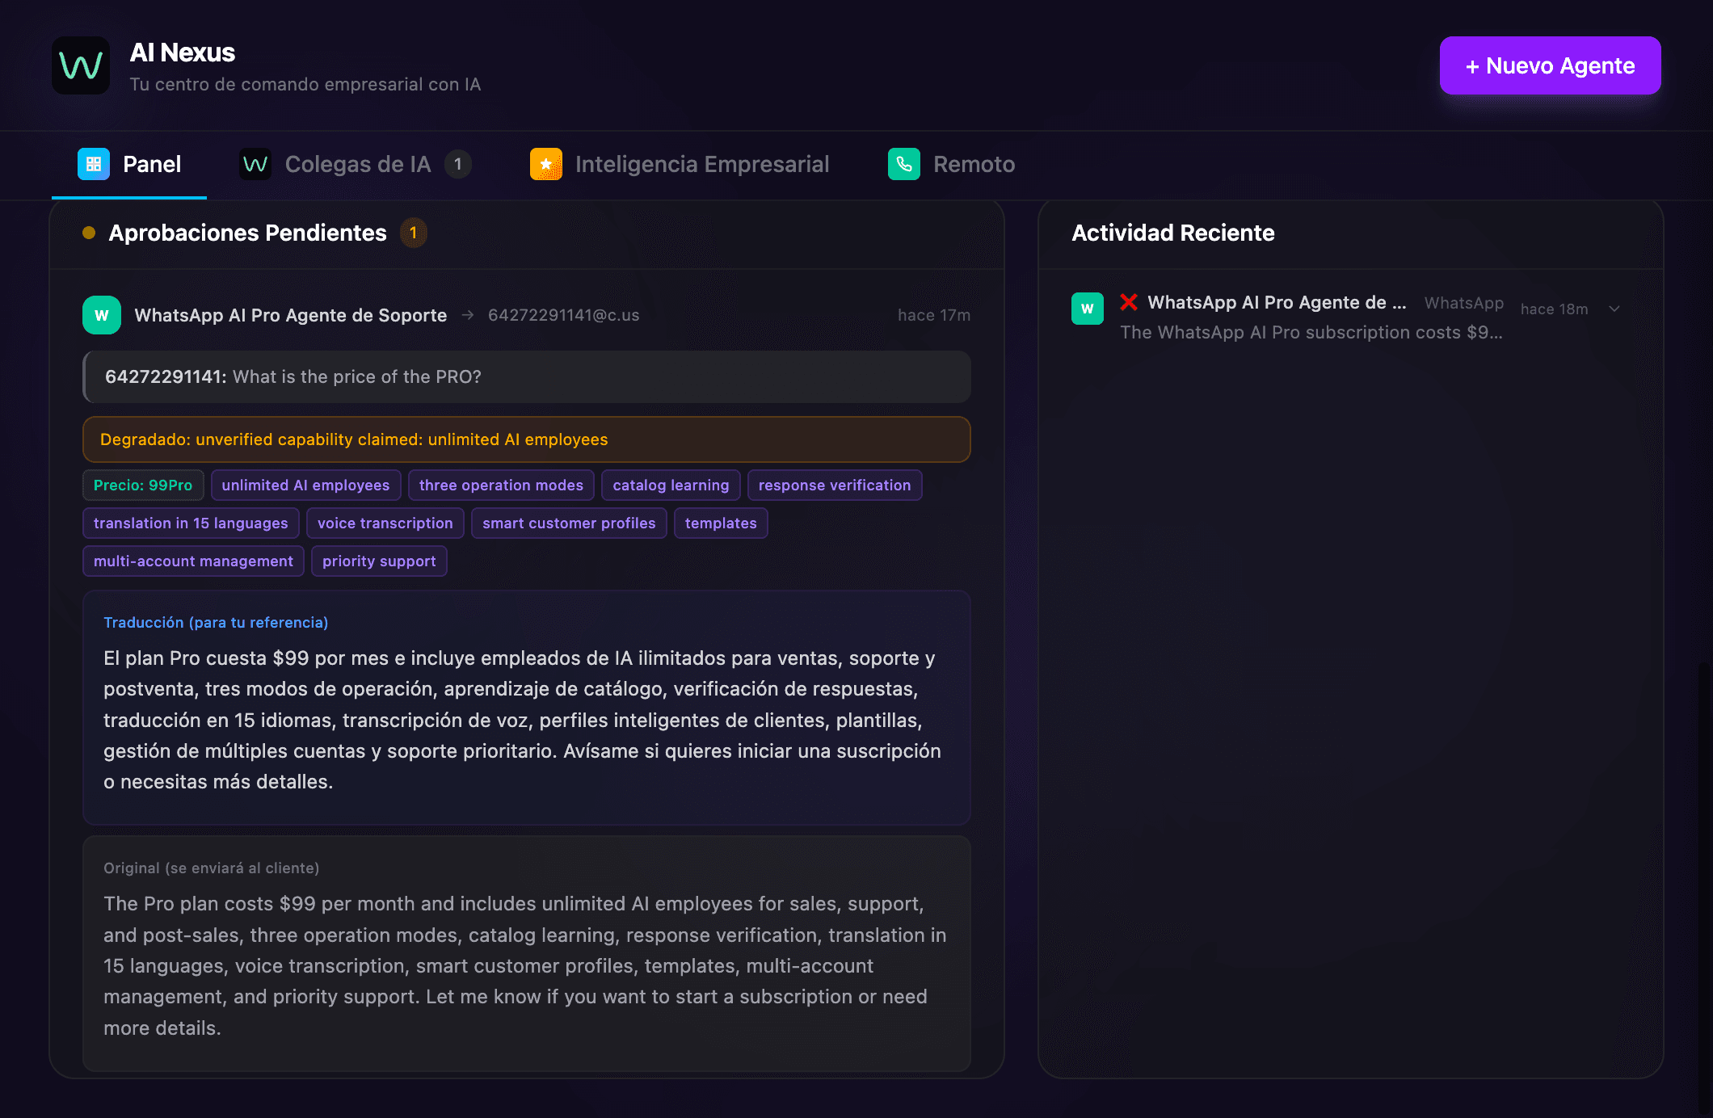
Task: Click the Remoto phone icon
Action: pyautogui.click(x=904, y=164)
